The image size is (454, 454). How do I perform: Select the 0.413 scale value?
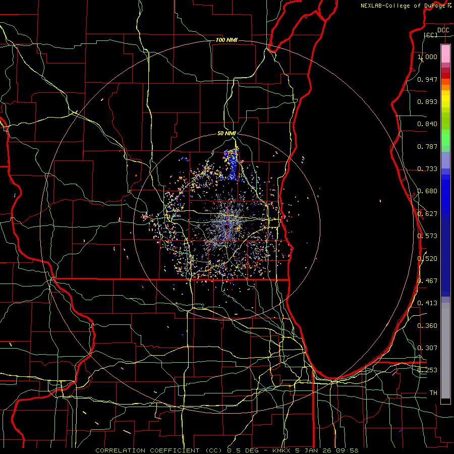pos(427,303)
